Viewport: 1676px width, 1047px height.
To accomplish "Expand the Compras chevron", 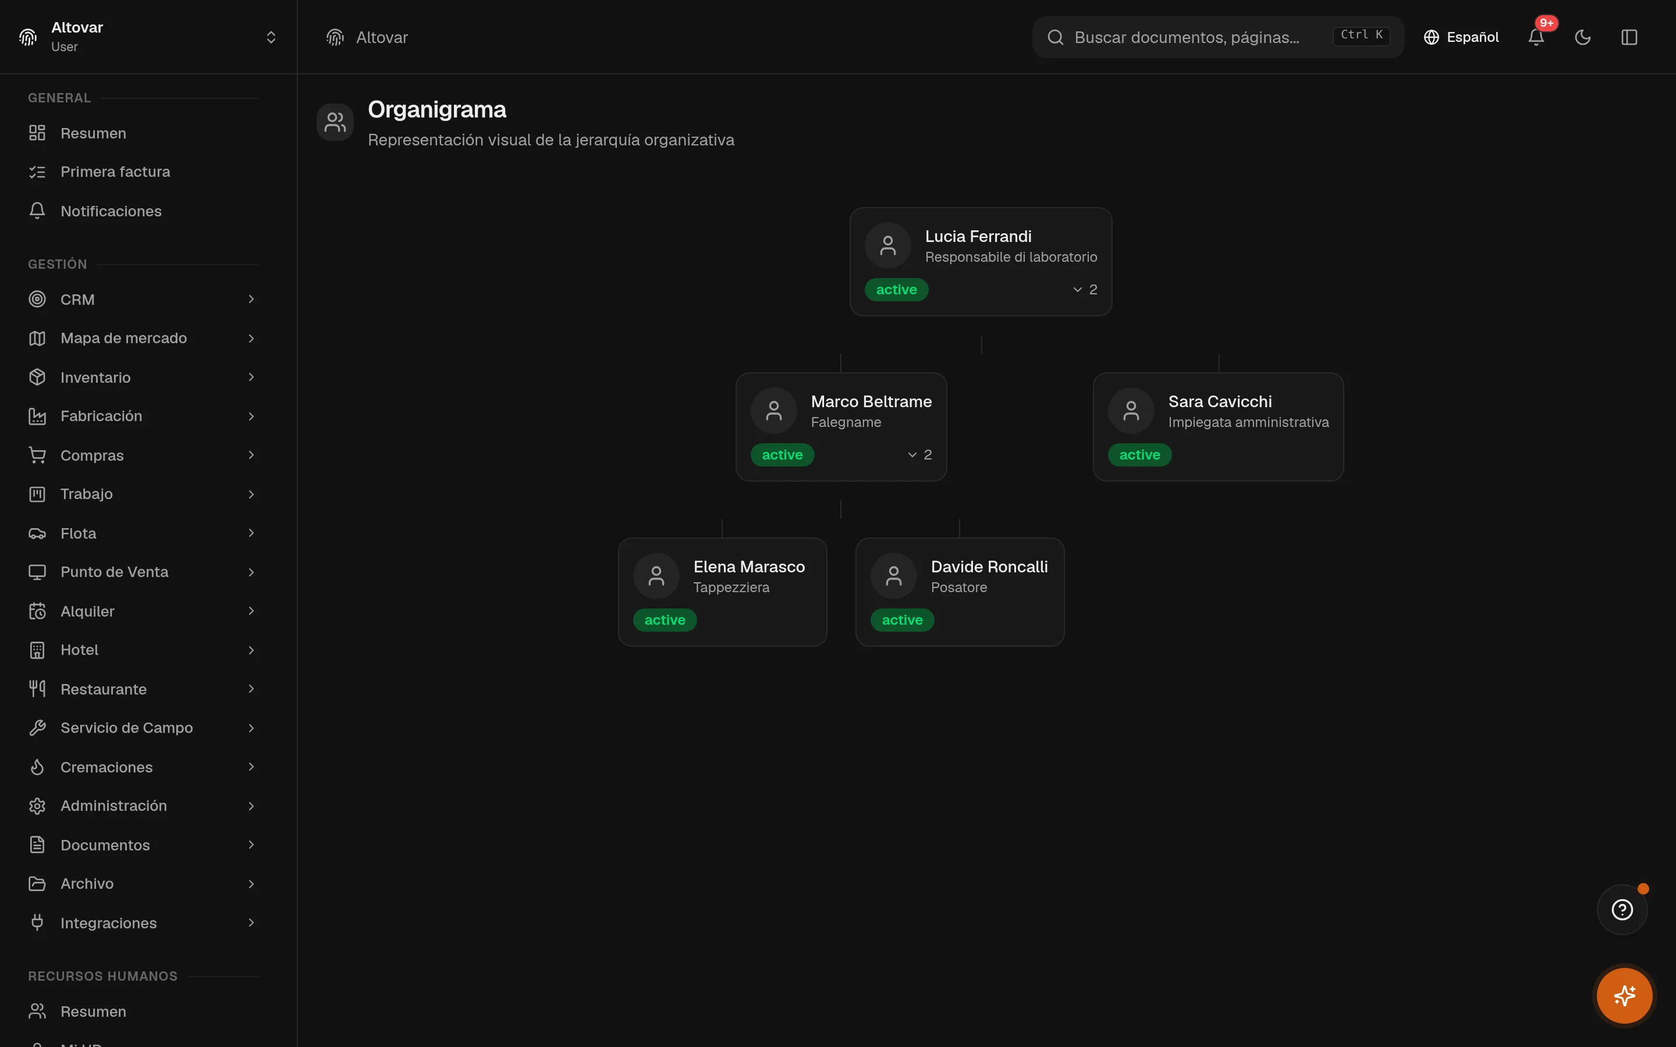I will 251,455.
